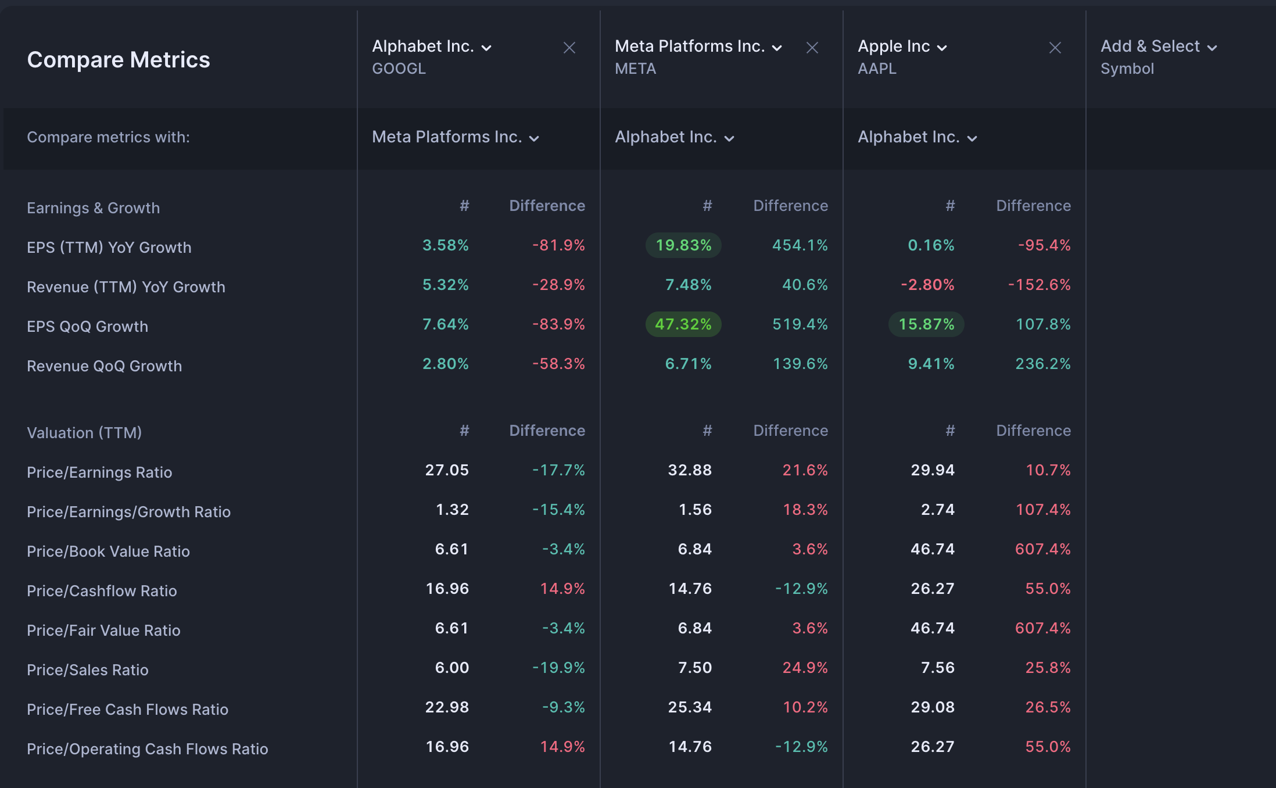This screenshot has width=1276, height=788.
Task: Open the Meta Platforms Inc. META symbol dropdown
Action: tap(698, 46)
